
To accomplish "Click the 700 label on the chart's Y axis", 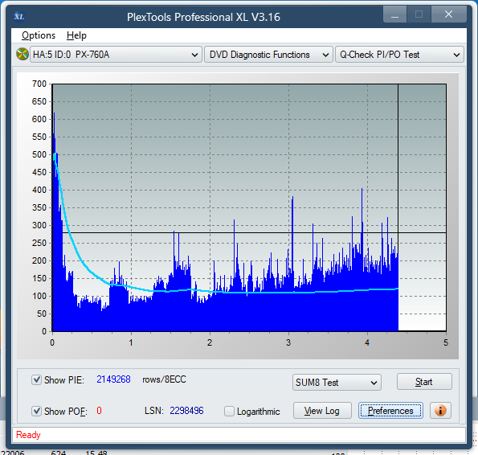I will (39, 84).
